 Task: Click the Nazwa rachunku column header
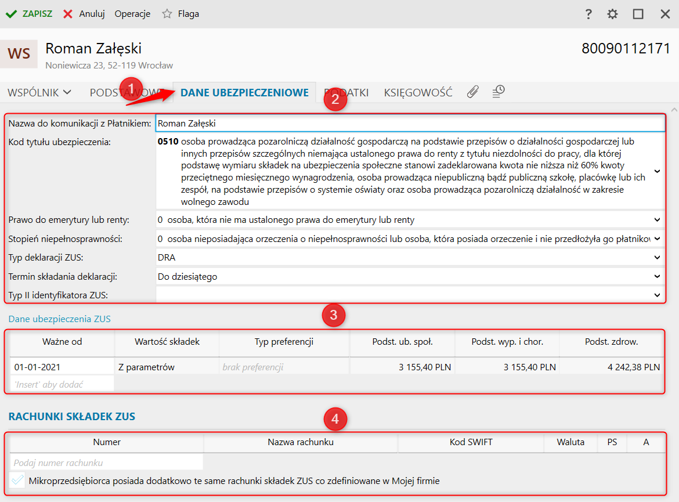pos(301,442)
